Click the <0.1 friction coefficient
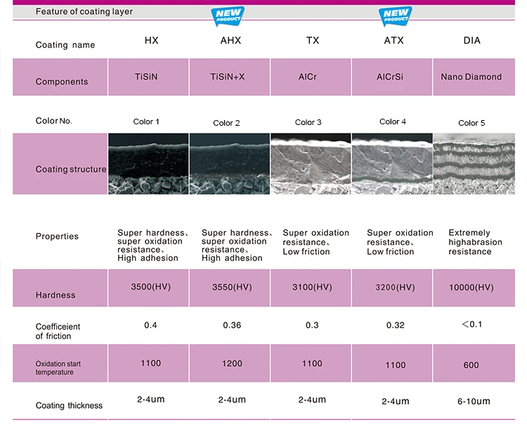Image resolution: width=527 pixels, height=427 pixels. click(x=472, y=324)
